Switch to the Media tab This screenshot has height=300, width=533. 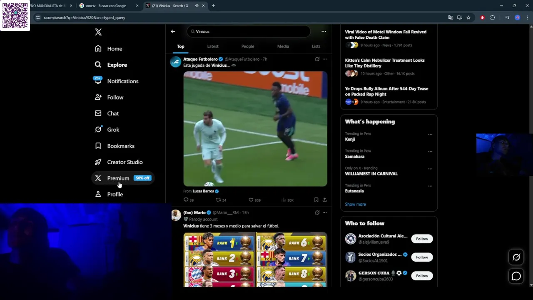click(x=283, y=46)
